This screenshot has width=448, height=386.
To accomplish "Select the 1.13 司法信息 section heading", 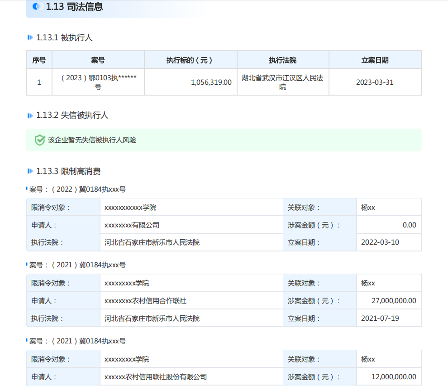I will click(x=74, y=7).
